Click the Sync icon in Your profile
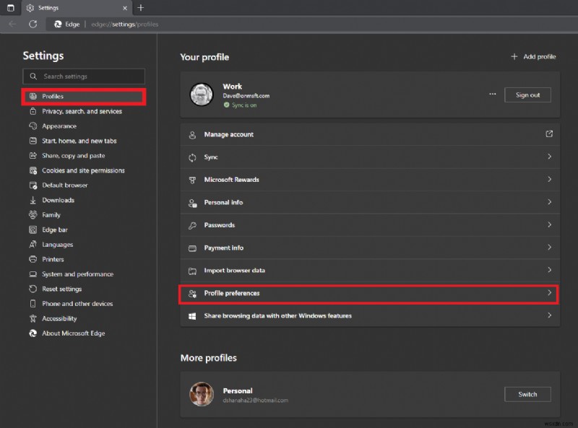Image resolution: width=578 pixels, height=428 pixels. (191, 157)
